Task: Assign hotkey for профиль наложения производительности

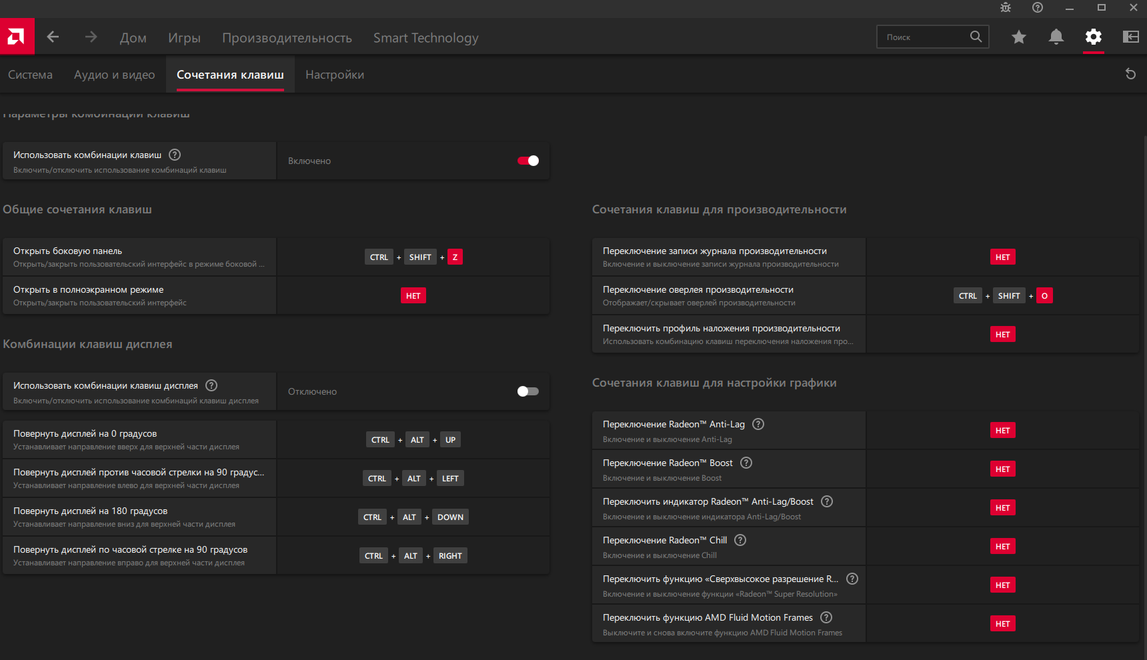Action: (1003, 335)
